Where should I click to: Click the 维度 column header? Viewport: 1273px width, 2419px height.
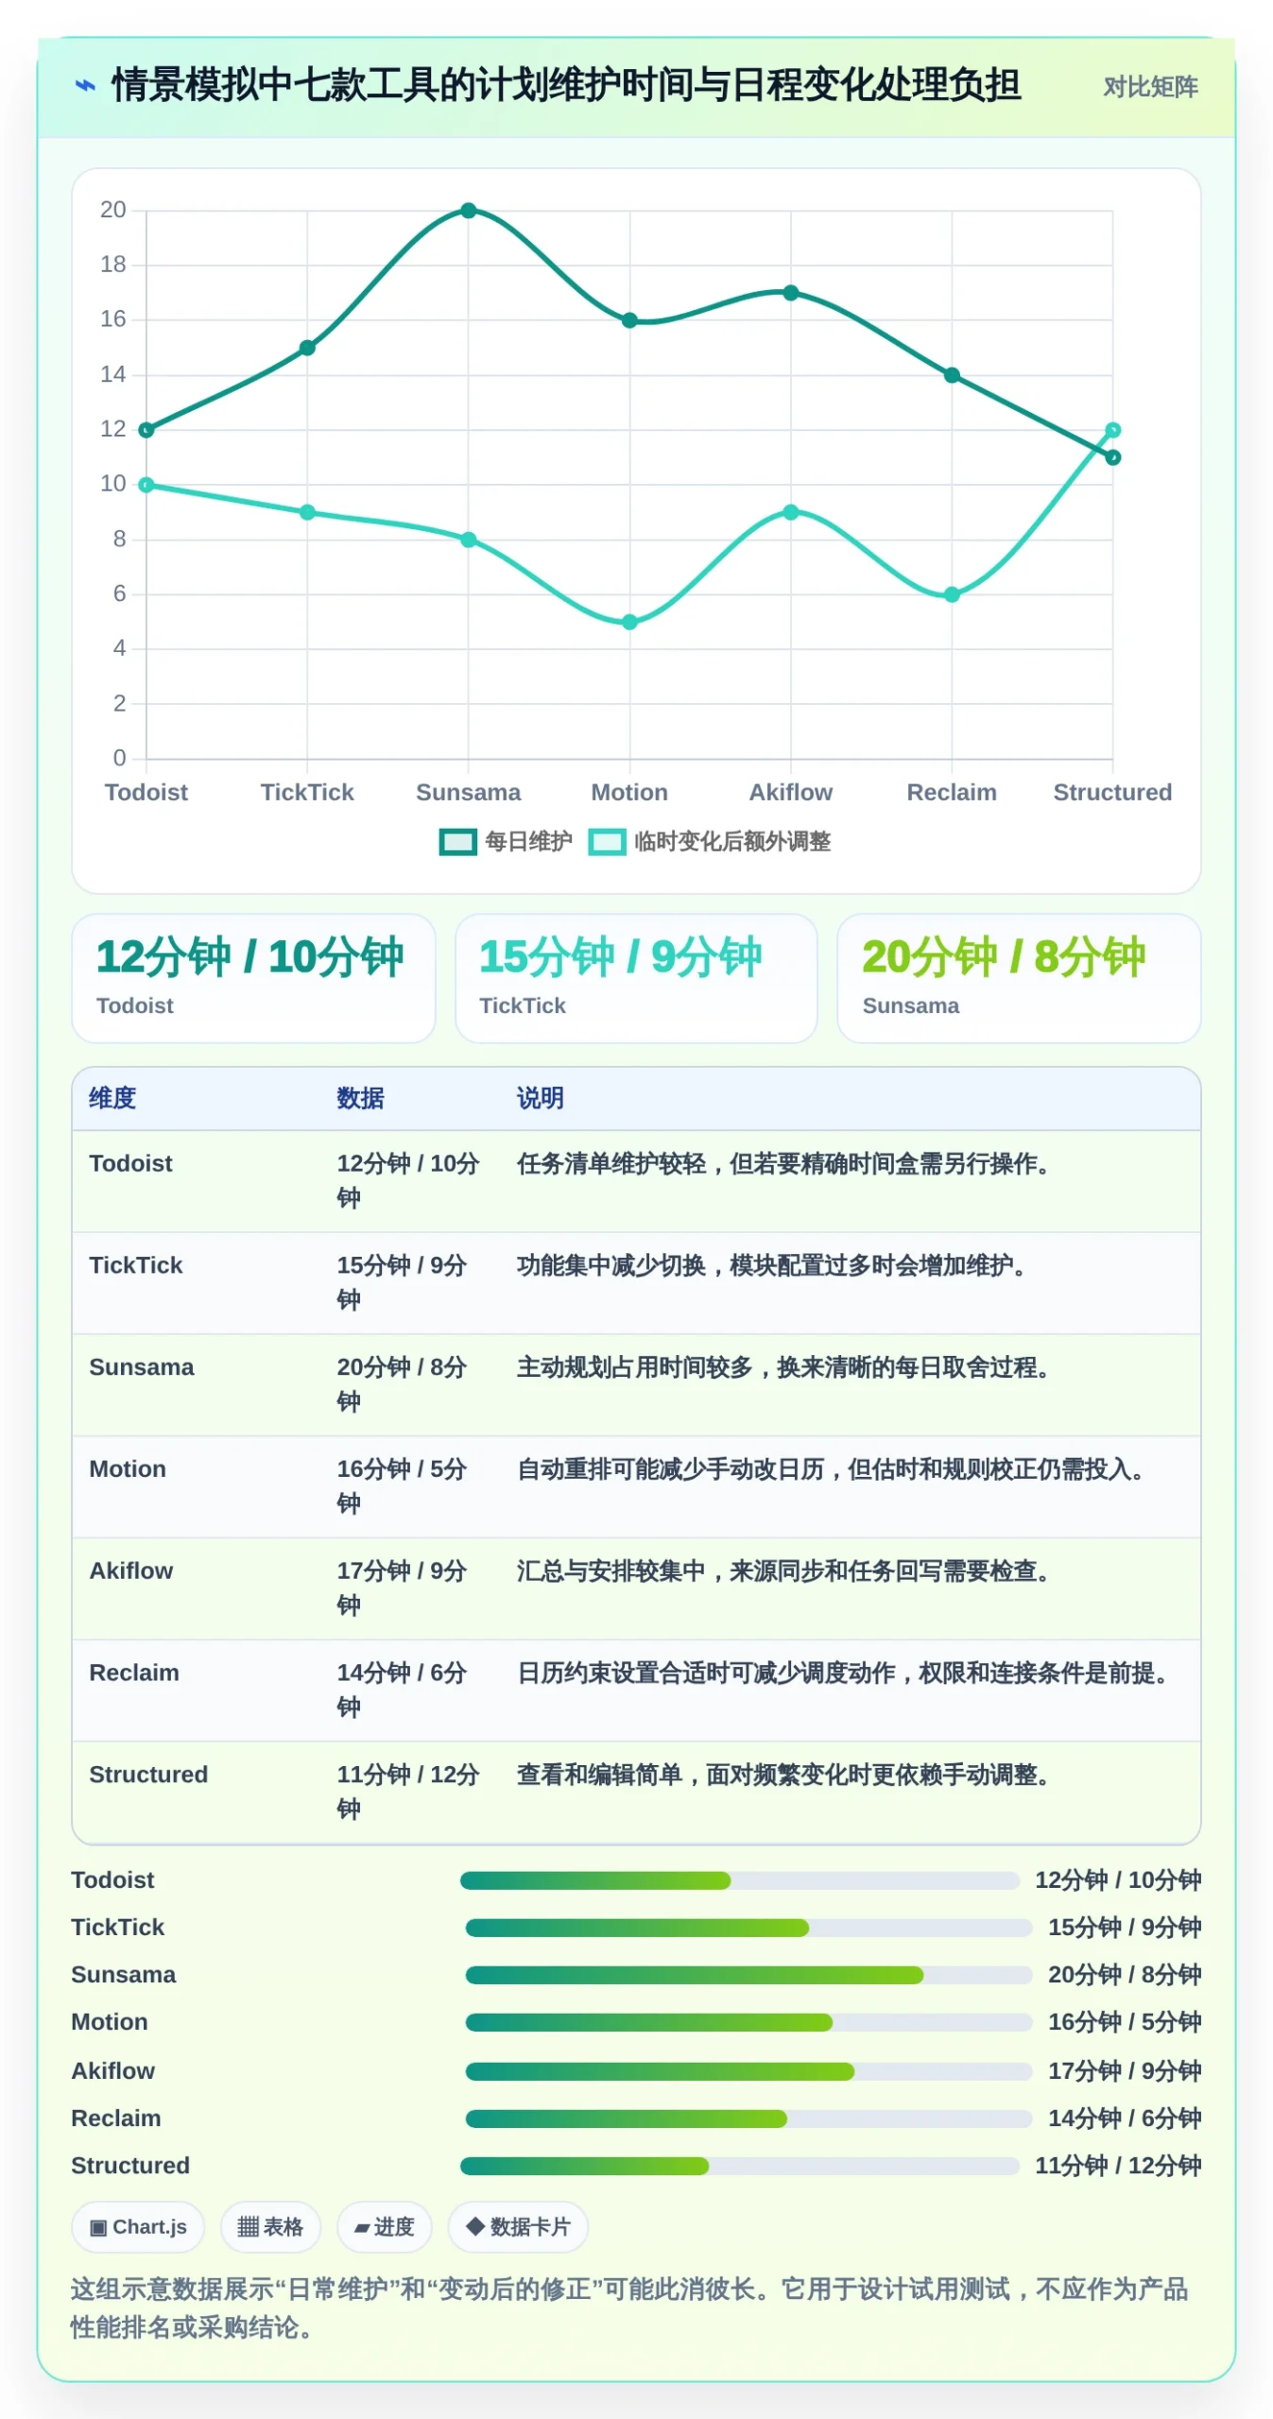click(112, 1098)
